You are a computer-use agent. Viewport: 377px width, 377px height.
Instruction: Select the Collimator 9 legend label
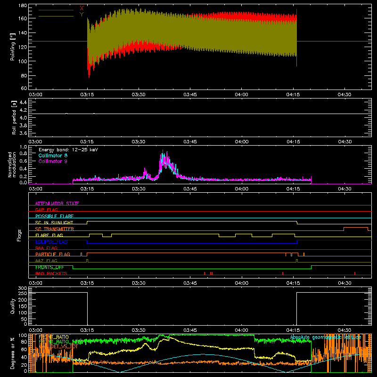click(53, 161)
